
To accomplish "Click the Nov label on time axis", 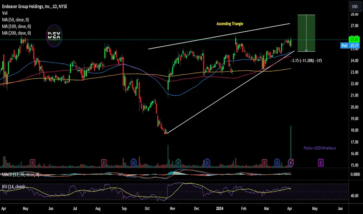I will click(x=172, y=209).
